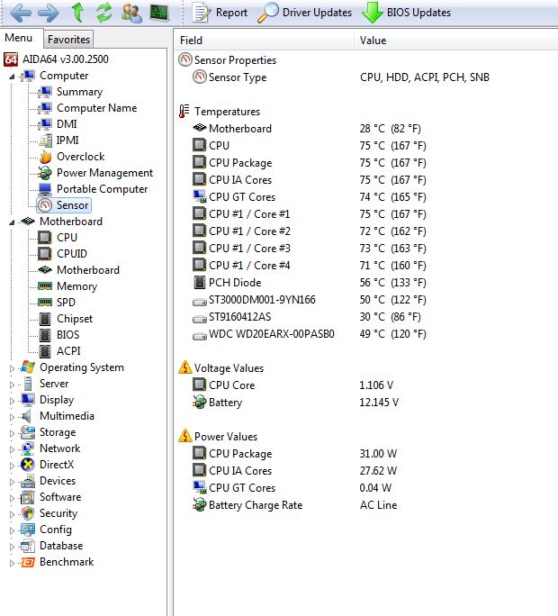Viewport: 558px width, 616px height.
Task: Click the Security shield icon
Action: coord(28,514)
